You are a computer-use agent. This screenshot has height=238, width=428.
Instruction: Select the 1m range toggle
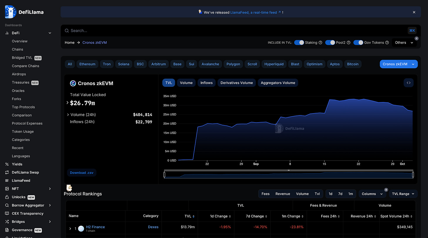pos(350,194)
